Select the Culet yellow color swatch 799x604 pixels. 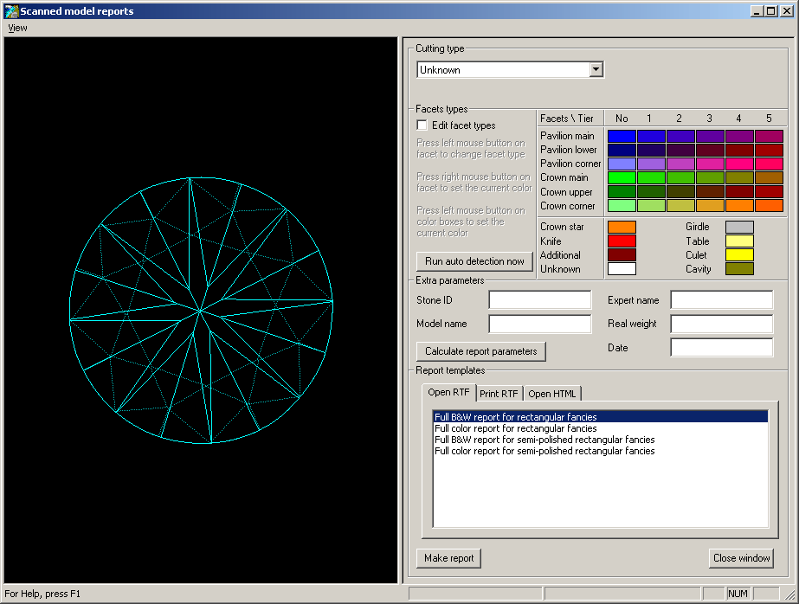pyautogui.click(x=739, y=255)
